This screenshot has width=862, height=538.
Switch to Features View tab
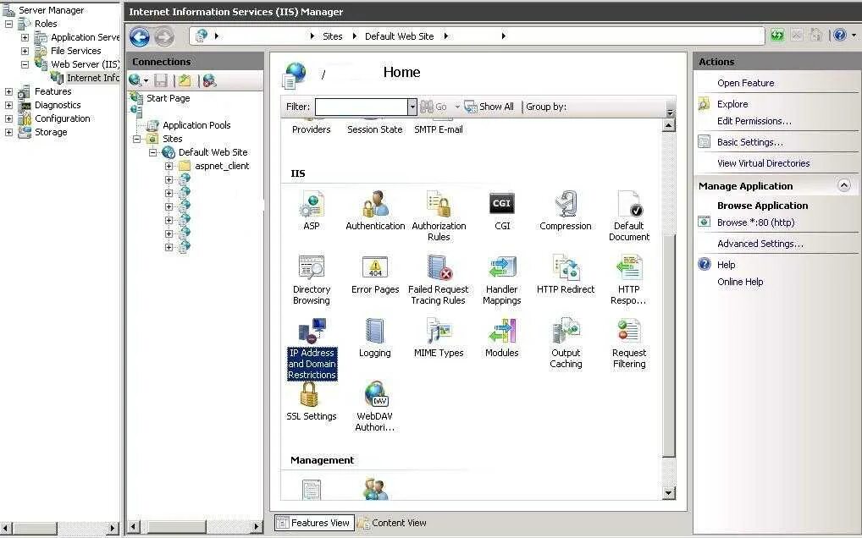[x=313, y=523]
